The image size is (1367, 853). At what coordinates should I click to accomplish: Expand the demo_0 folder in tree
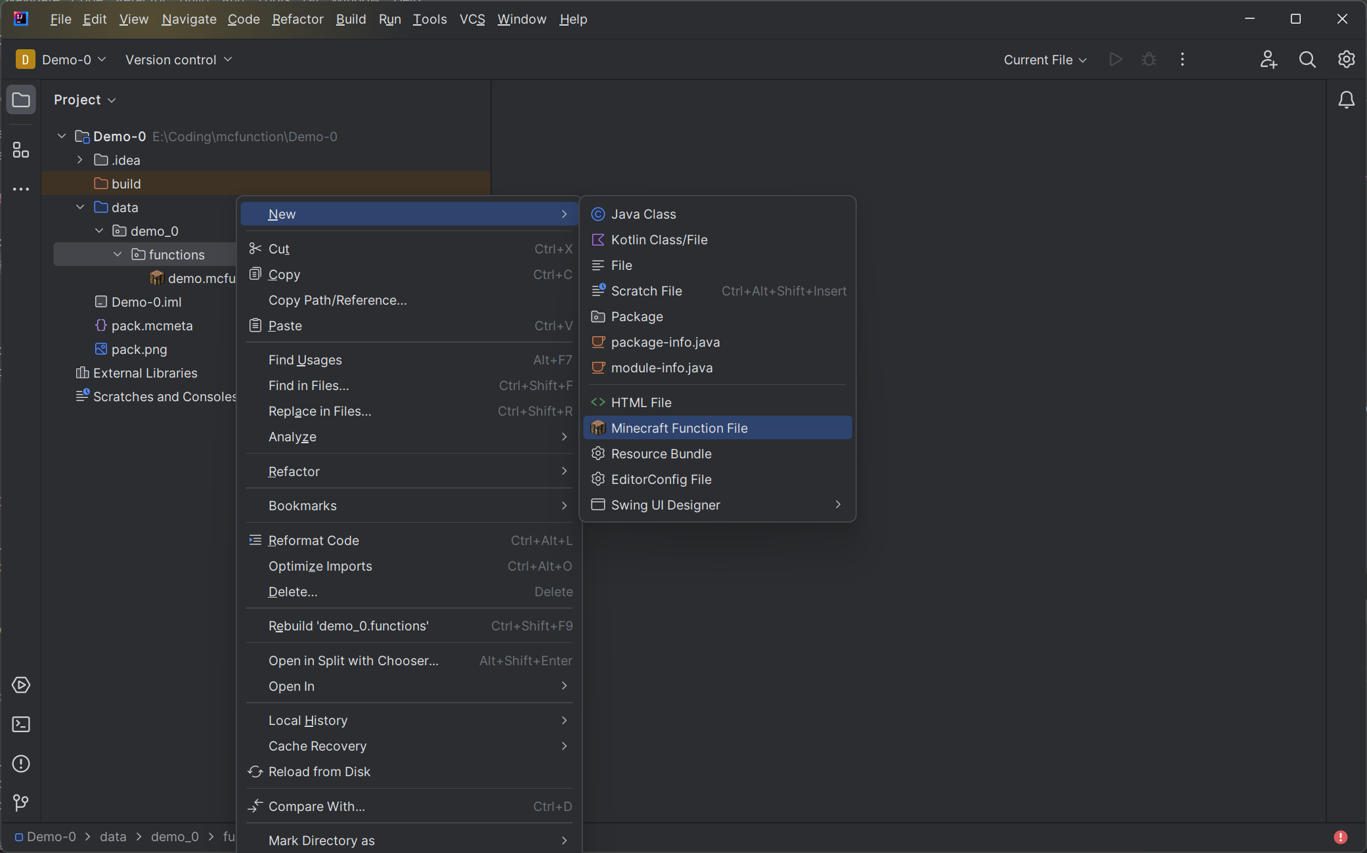99,230
